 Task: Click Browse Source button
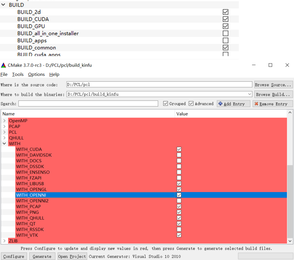[273, 85]
